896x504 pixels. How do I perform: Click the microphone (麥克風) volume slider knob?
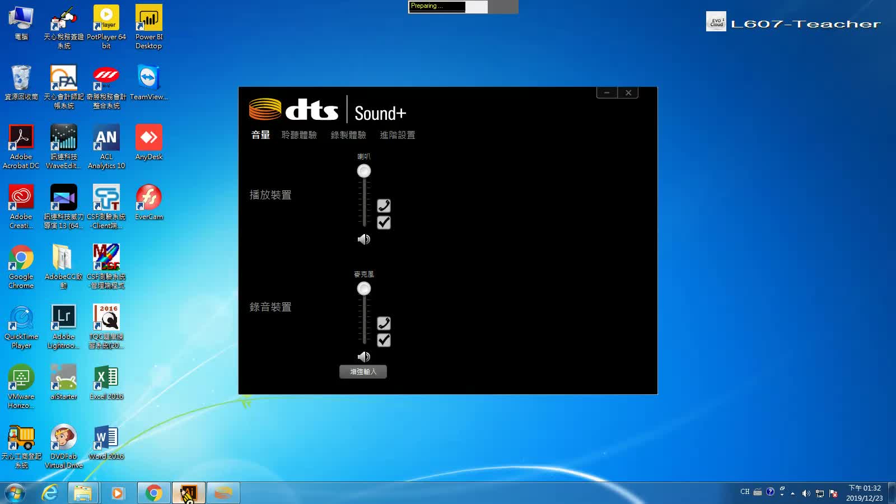364,288
